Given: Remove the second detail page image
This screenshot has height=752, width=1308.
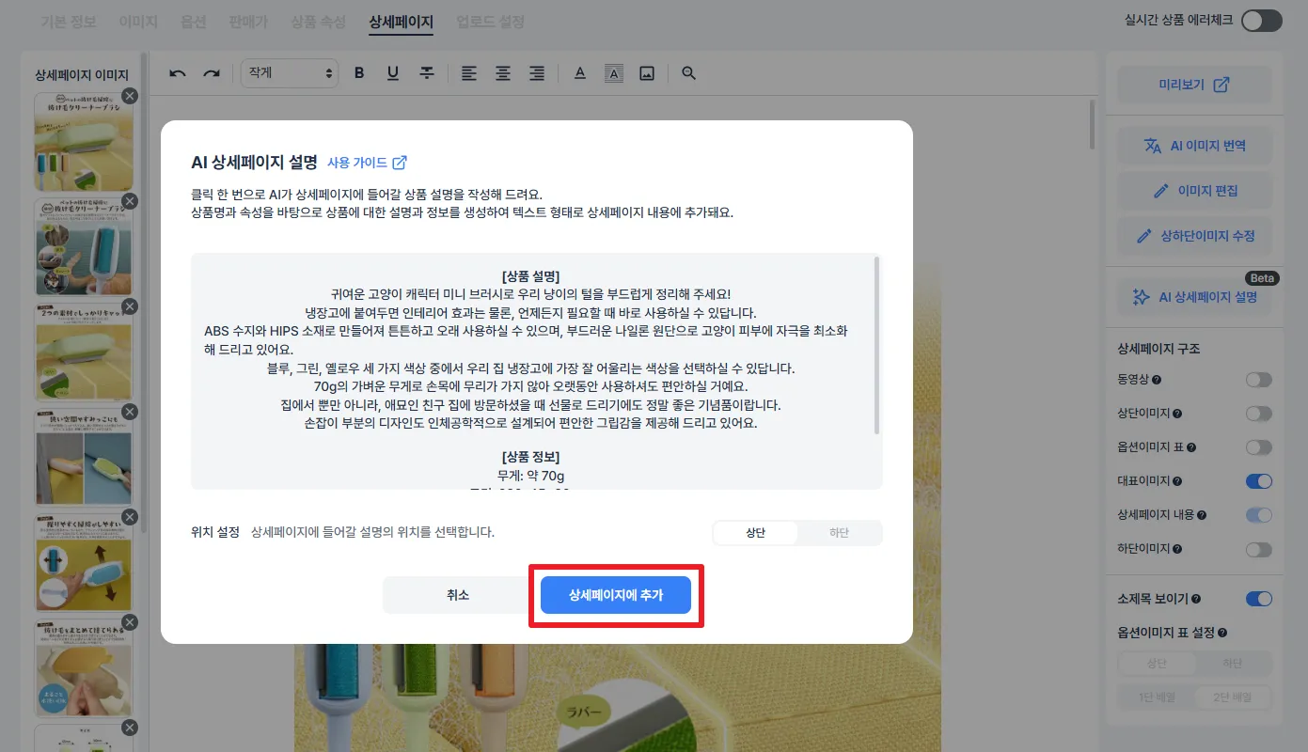Looking at the screenshot, I should (130, 201).
